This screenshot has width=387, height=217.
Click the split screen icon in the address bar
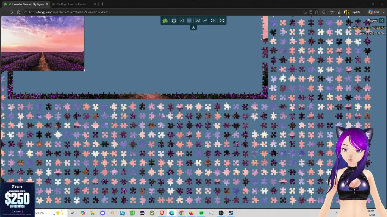(305, 12)
